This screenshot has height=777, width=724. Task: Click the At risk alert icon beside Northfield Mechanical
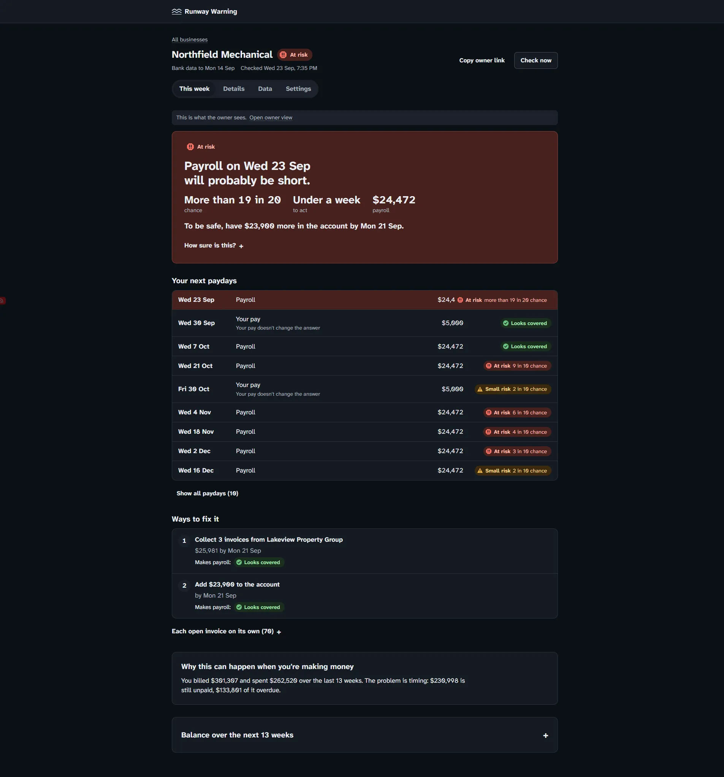tap(283, 55)
